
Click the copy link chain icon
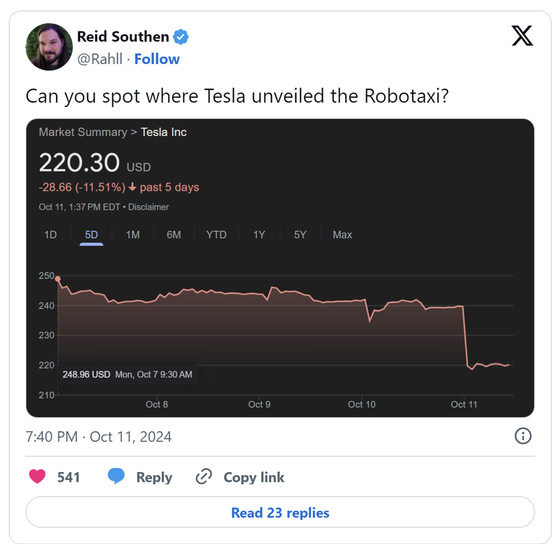203,477
